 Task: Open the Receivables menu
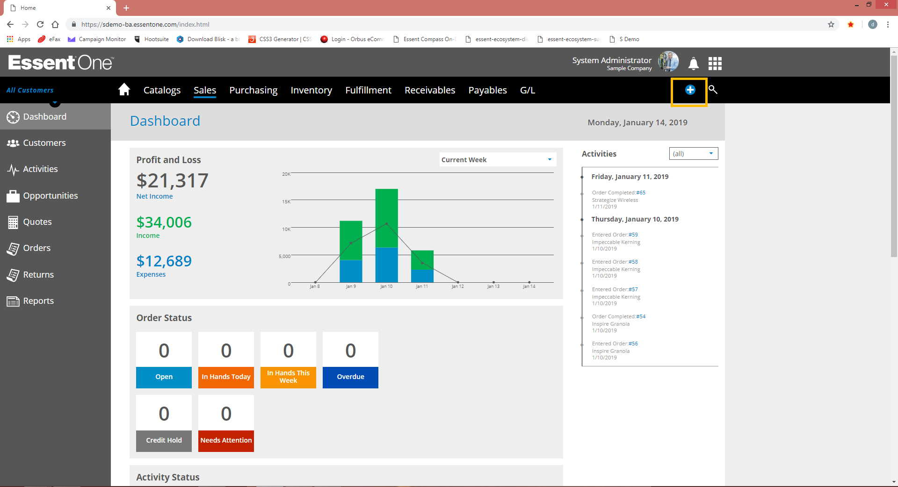430,90
